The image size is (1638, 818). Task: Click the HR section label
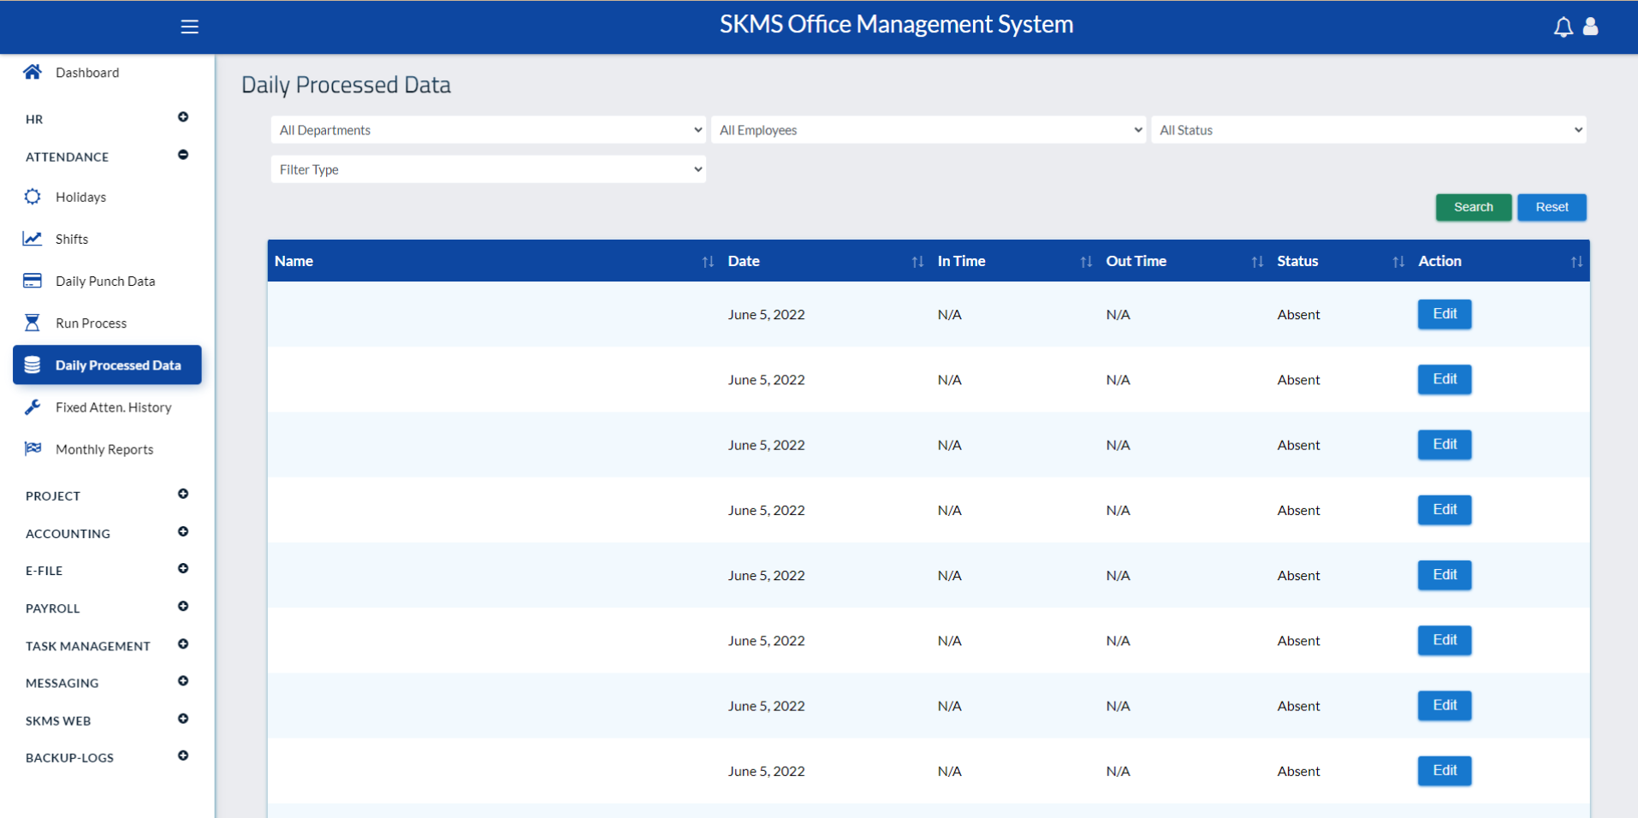tap(34, 119)
